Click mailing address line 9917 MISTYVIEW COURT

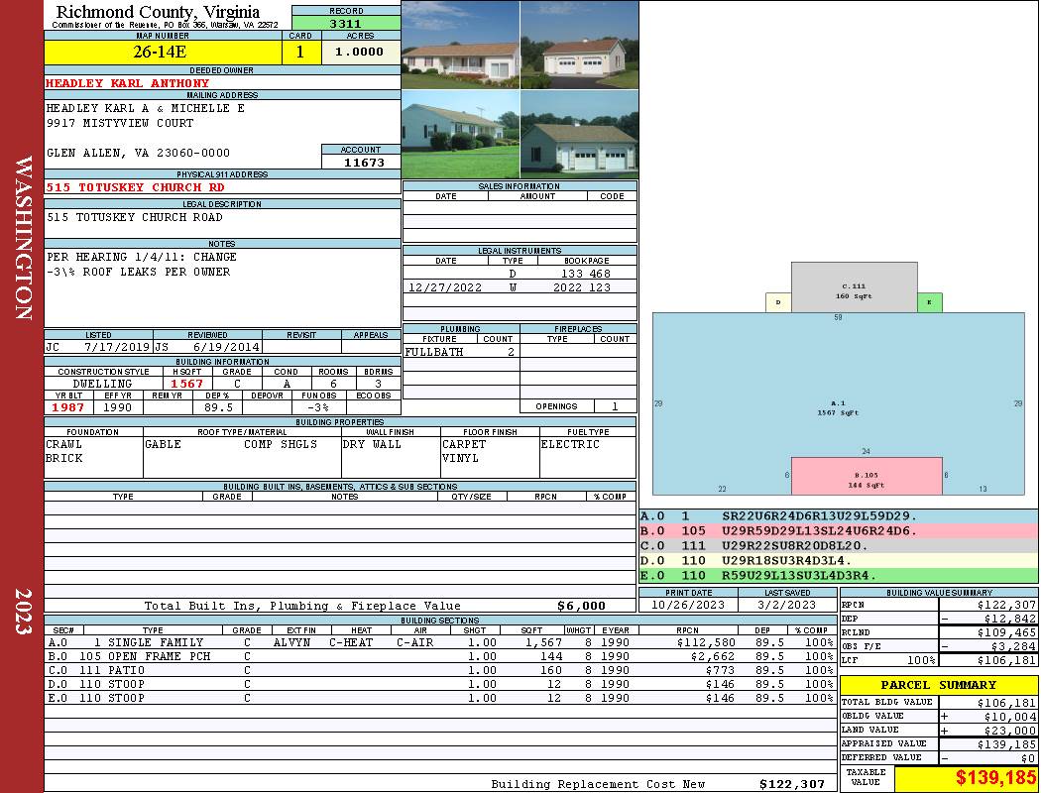(x=120, y=123)
